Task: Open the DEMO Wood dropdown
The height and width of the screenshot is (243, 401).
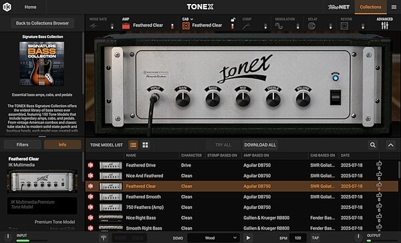Action: click(213, 238)
